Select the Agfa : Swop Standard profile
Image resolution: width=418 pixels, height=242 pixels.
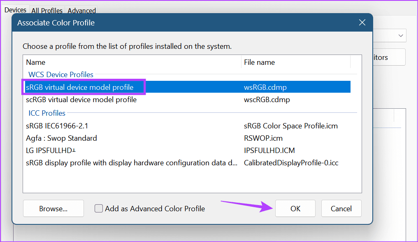pos(187,138)
